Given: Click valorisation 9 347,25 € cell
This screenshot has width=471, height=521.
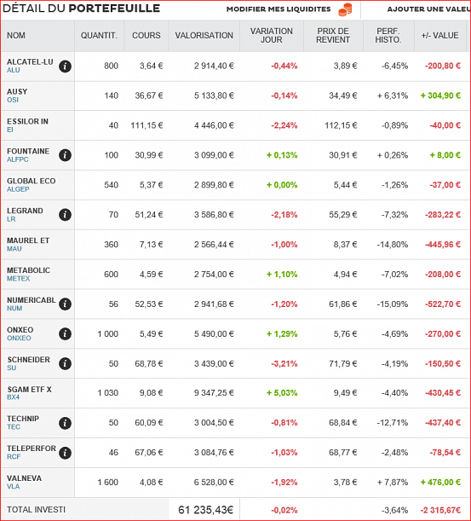Looking at the screenshot, I should point(214,393).
